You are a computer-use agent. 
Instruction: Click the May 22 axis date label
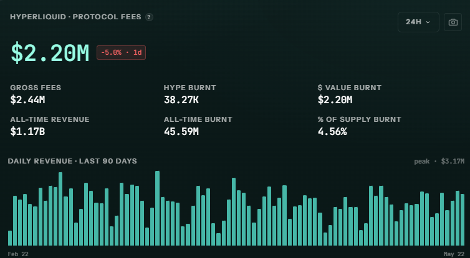[454, 254]
